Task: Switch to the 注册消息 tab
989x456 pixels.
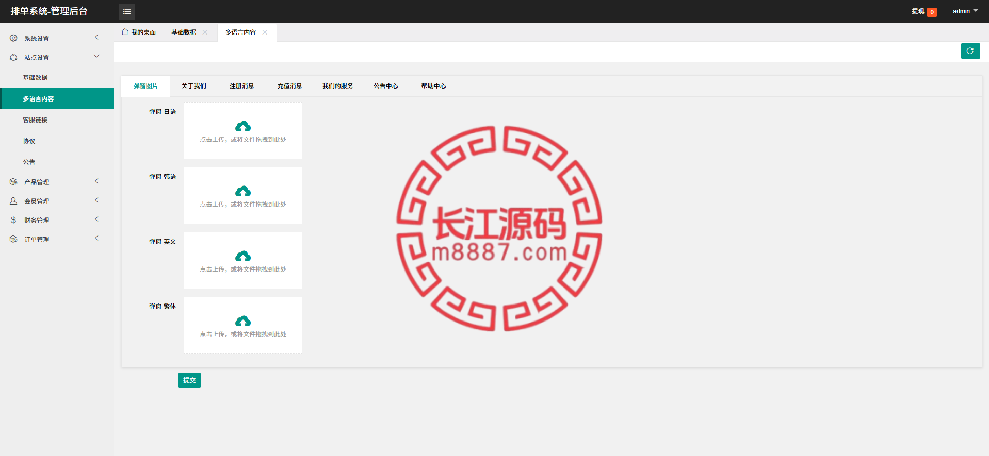Action: point(241,86)
